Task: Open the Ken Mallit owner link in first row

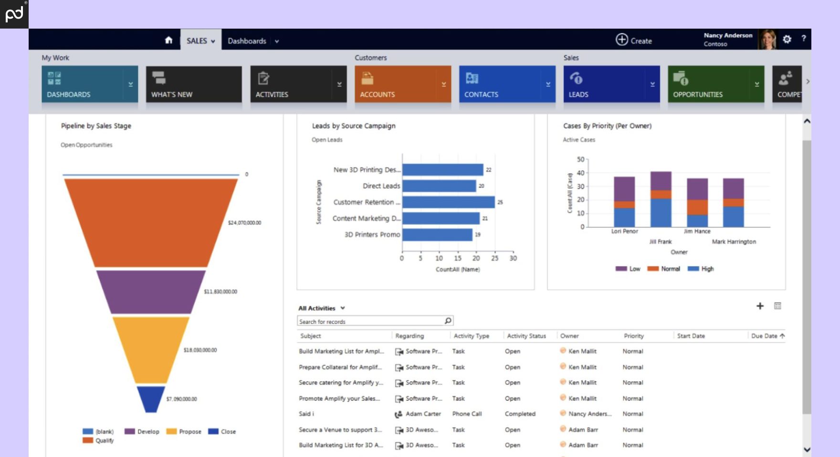Action: pyautogui.click(x=582, y=351)
